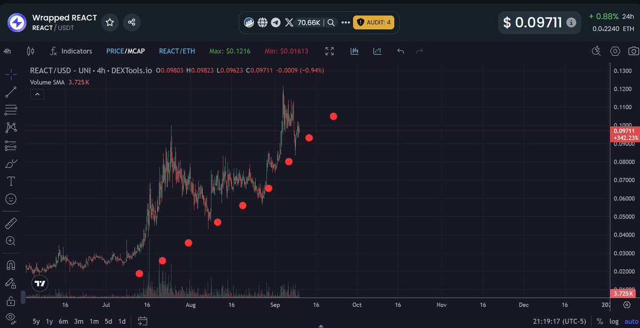
Task: Open the forecasting and measurement tools
Action: (10, 146)
